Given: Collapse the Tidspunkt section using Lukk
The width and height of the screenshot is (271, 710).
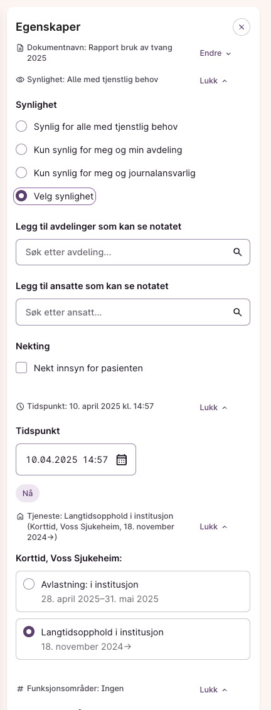Looking at the screenshot, I should (213, 408).
